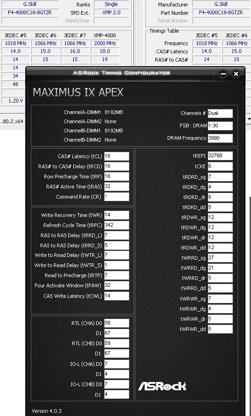251x416 pixels.
Task: Select the RAS# to CAS# Delay (tRCD) field
Action: pyautogui.click(x=117, y=166)
